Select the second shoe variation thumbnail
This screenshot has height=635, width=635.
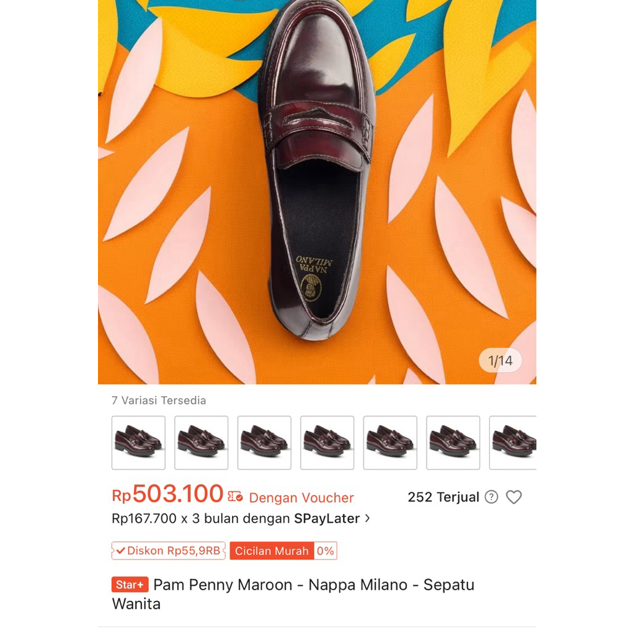coord(202,443)
